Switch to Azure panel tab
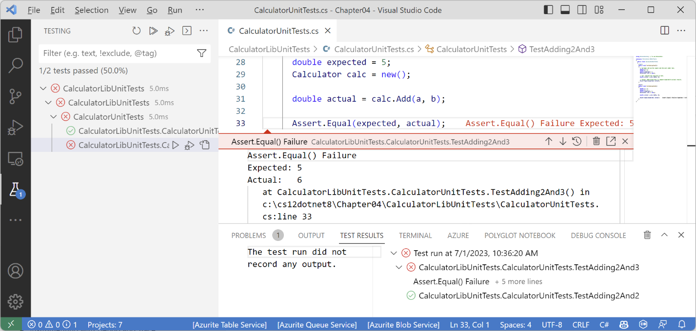The image size is (696, 331). 458,236
